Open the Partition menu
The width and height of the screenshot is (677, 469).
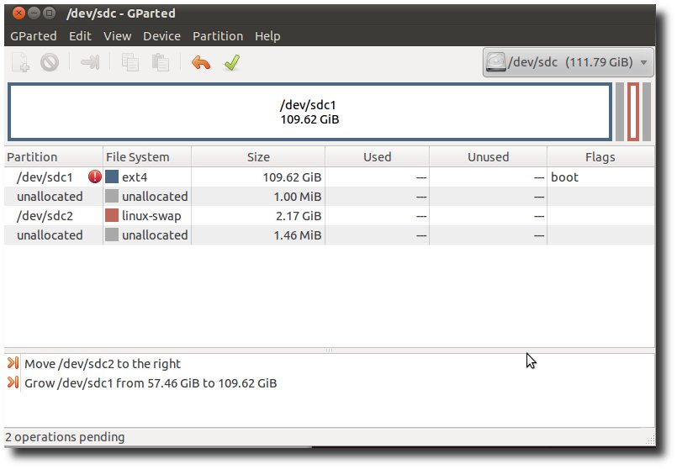tap(218, 36)
